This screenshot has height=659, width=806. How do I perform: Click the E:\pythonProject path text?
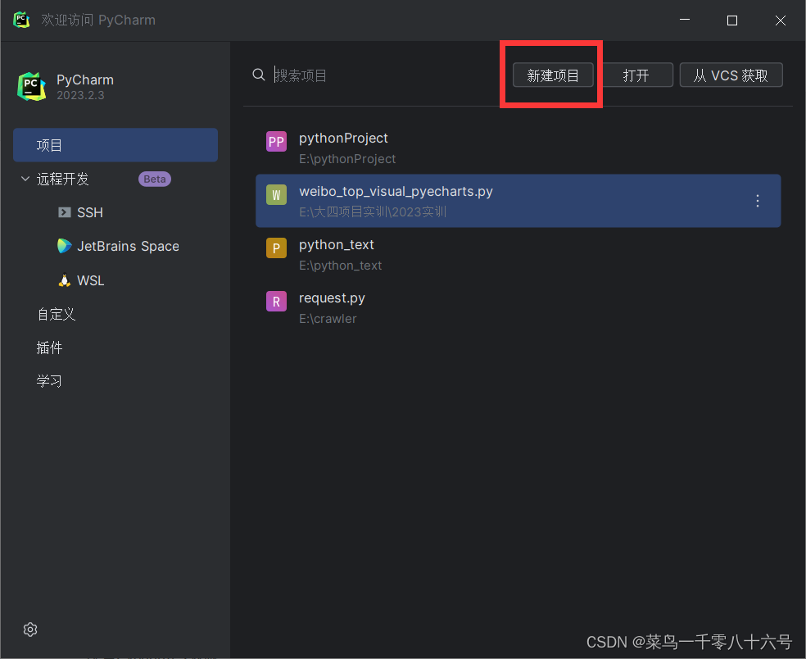point(347,159)
